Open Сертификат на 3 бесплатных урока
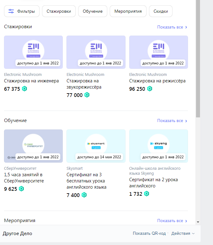 [x=86, y=181]
